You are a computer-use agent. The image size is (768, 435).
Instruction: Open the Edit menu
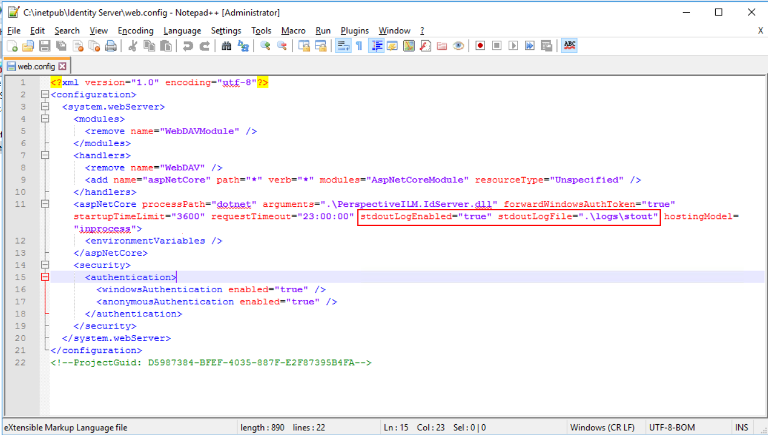pyautogui.click(x=37, y=30)
